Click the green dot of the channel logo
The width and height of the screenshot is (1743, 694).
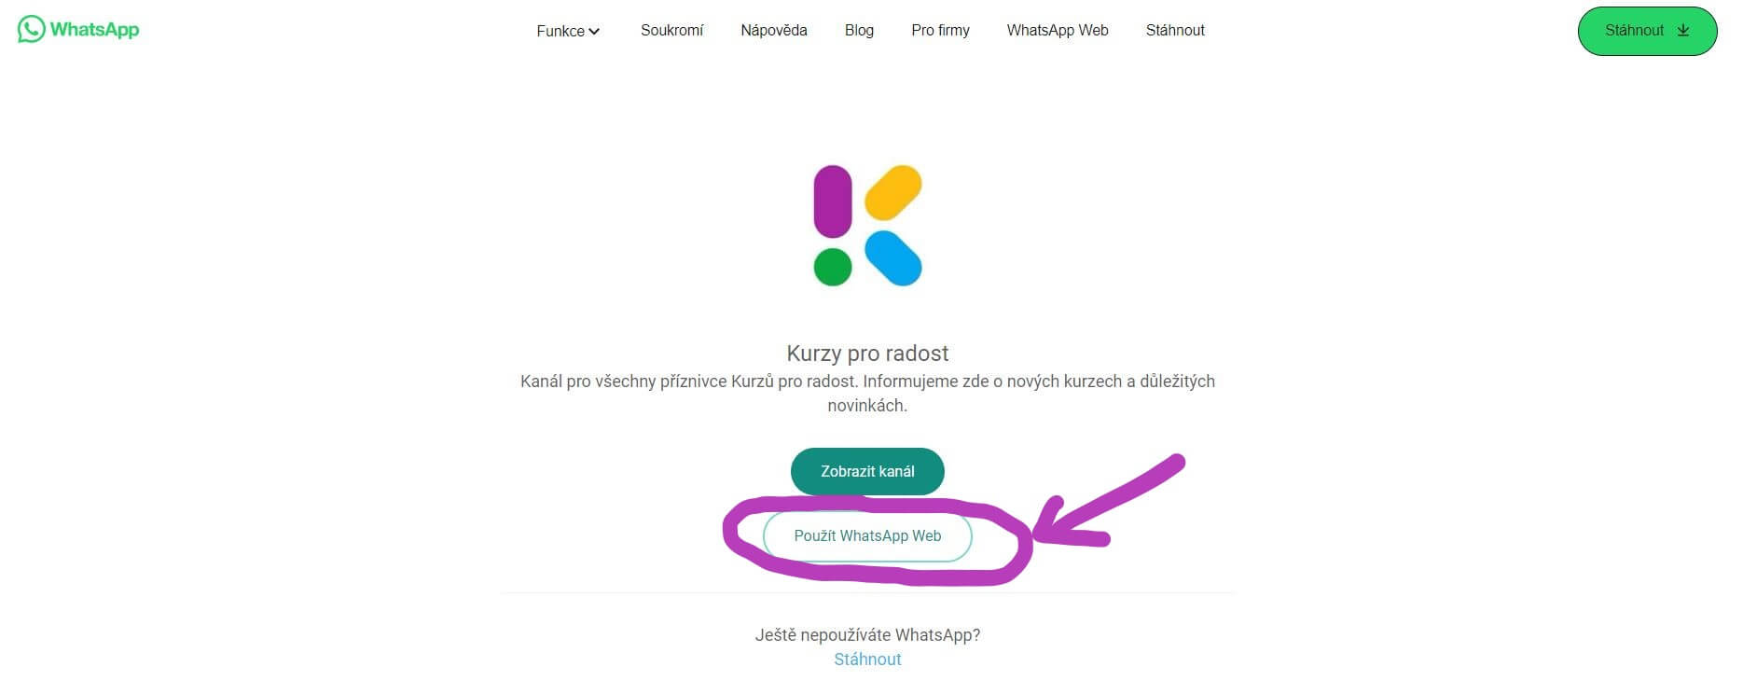point(833,267)
